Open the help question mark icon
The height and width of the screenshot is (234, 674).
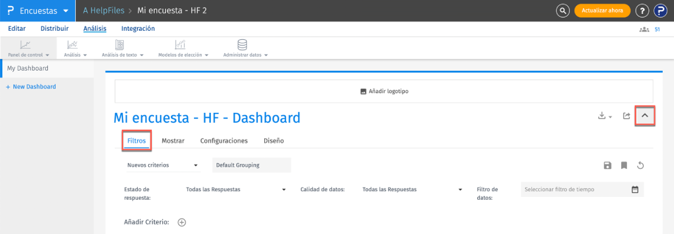[642, 11]
